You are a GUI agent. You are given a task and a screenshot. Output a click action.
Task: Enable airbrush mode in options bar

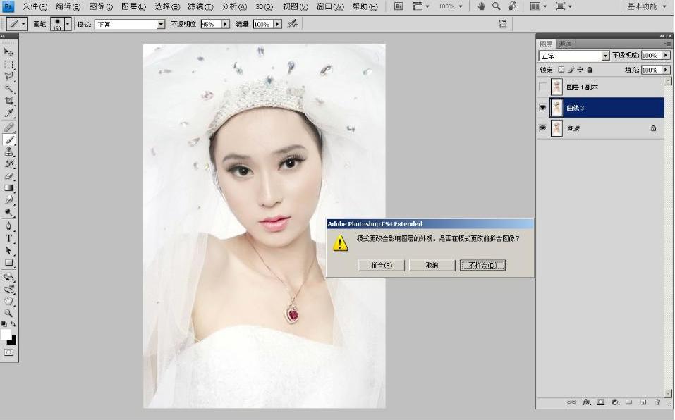click(x=293, y=24)
